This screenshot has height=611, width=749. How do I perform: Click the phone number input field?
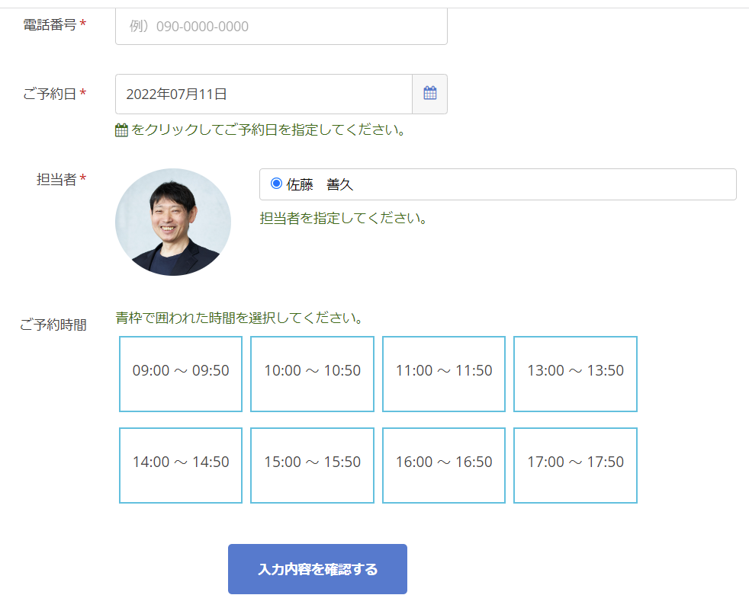coord(281,26)
